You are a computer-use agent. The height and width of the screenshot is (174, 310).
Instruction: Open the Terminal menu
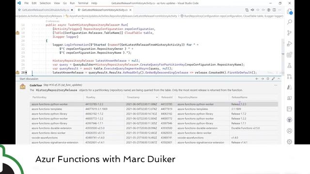pos(83,3)
